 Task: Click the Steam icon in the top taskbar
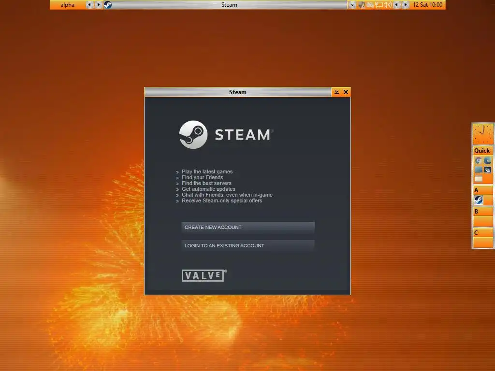point(108,5)
